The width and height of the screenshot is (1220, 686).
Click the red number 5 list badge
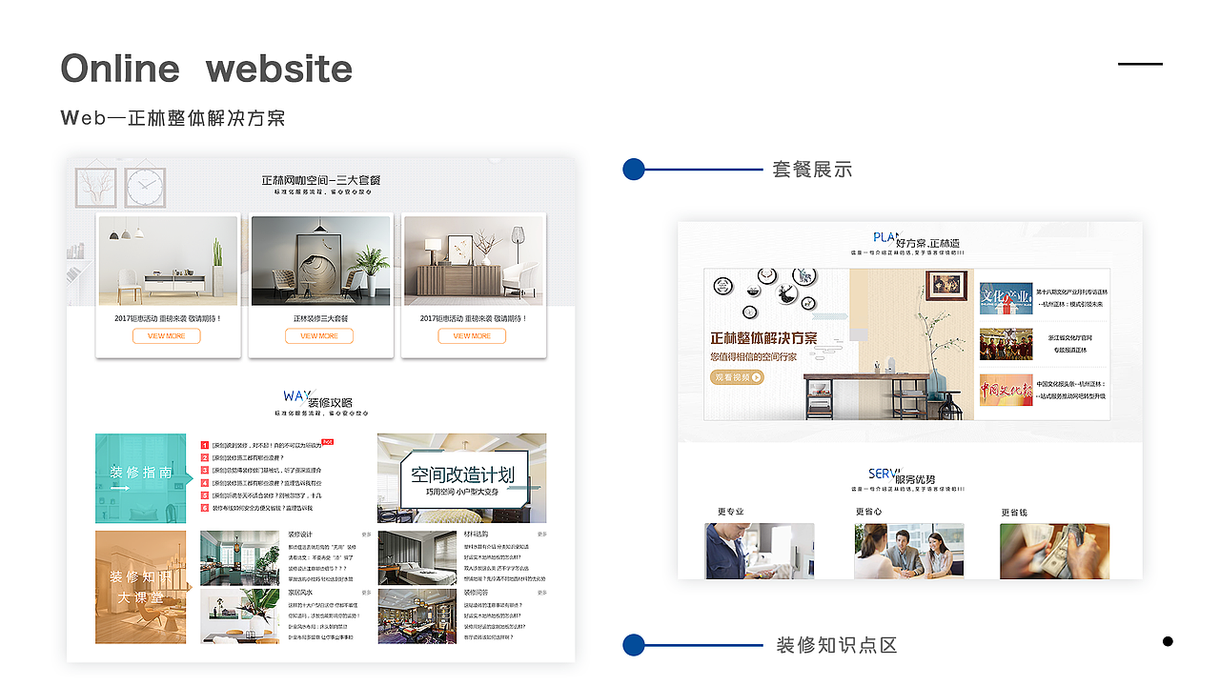204,495
